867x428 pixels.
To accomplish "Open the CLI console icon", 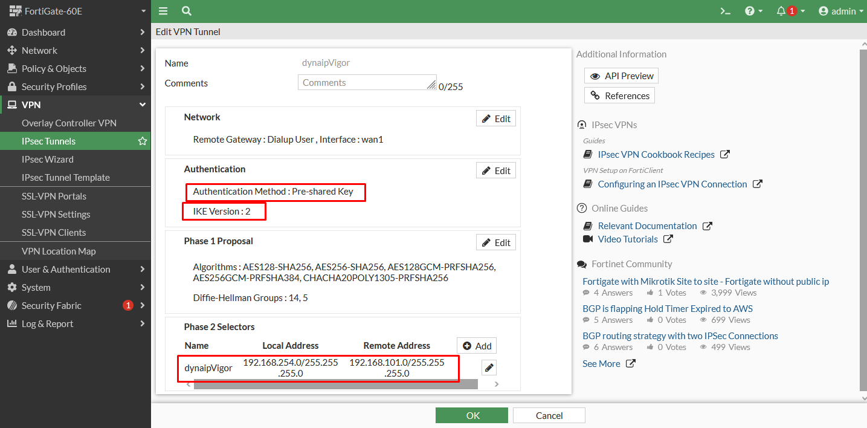I will coord(726,11).
